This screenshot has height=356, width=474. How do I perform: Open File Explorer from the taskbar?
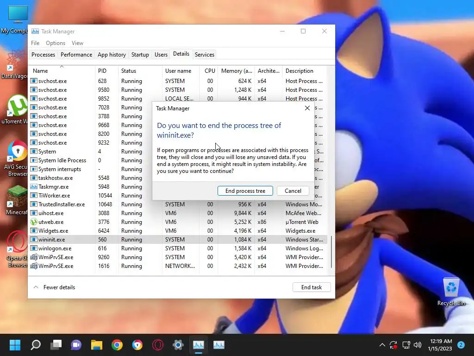click(96, 344)
